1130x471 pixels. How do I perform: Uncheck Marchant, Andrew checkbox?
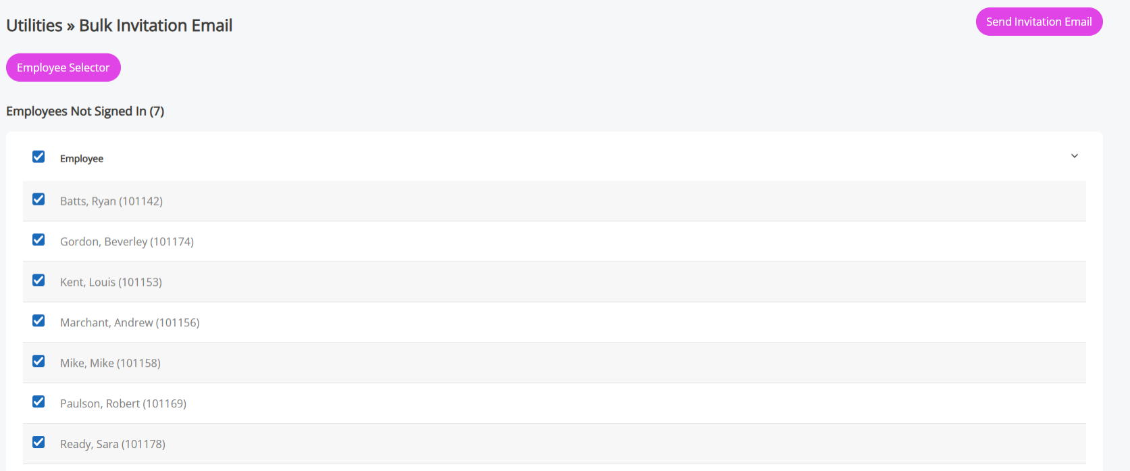[x=38, y=321]
